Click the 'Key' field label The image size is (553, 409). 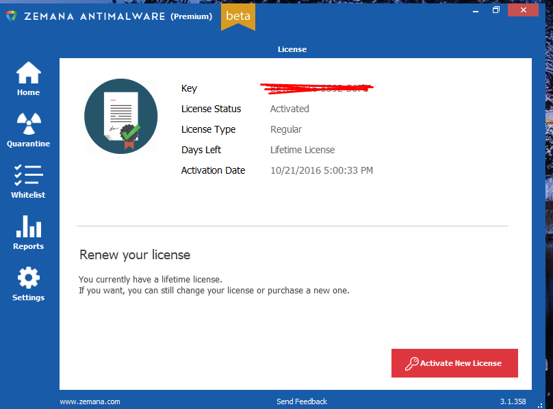(x=189, y=88)
